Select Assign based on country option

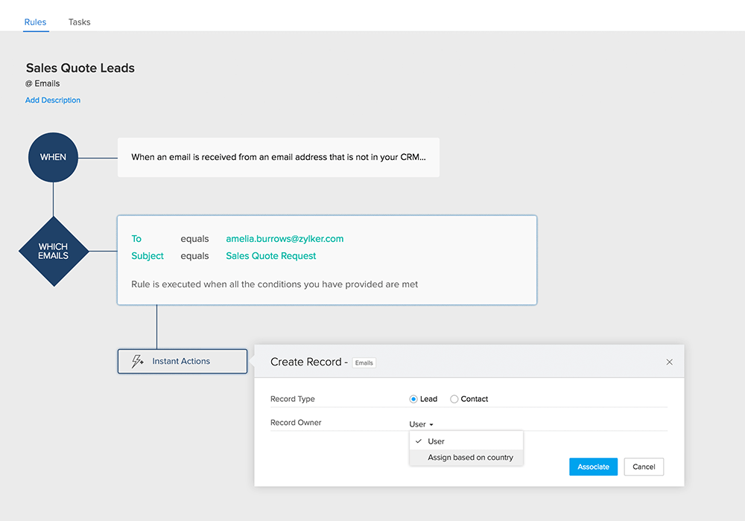click(x=470, y=458)
